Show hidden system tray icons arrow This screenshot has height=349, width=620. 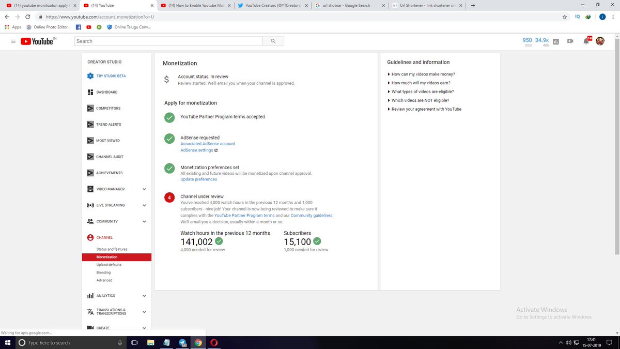point(561,342)
